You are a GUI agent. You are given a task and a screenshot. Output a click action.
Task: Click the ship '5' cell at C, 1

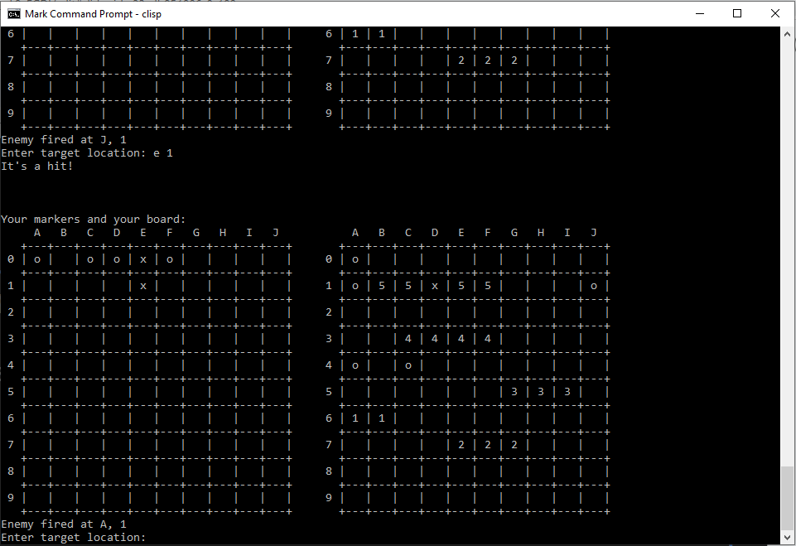point(408,286)
